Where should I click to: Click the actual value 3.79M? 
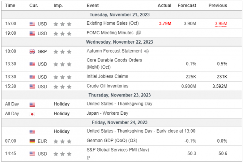(165, 24)
